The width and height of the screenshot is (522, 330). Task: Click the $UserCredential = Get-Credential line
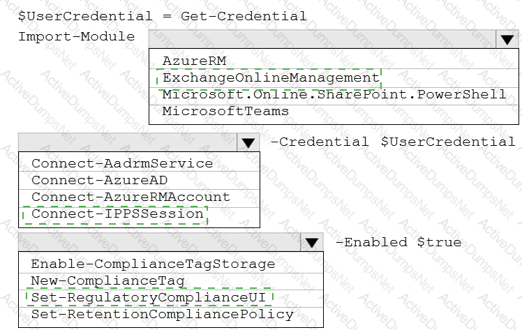tap(162, 15)
